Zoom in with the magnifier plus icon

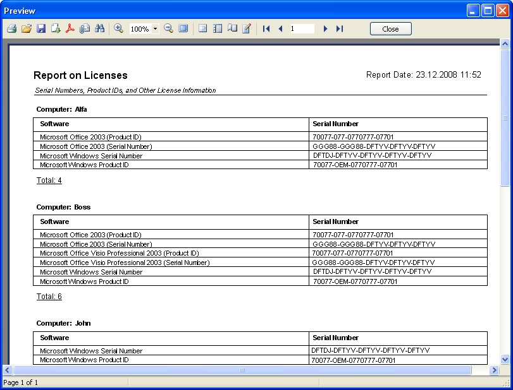tap(118, 29)
